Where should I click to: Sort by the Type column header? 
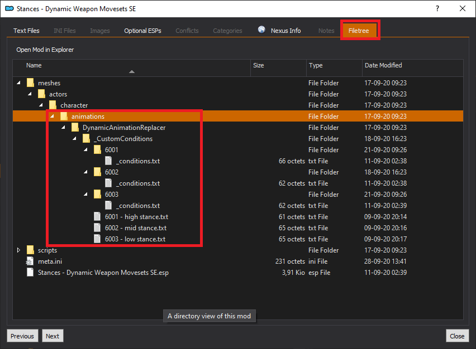[x=334, y=68]
